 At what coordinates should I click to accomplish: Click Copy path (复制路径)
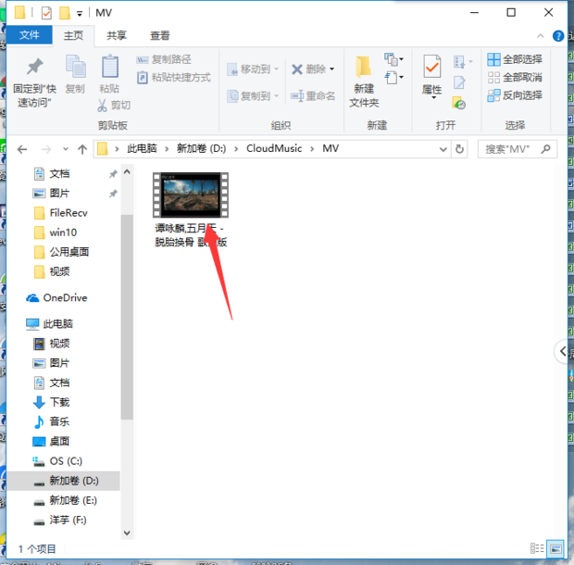[x=164, y=59]
